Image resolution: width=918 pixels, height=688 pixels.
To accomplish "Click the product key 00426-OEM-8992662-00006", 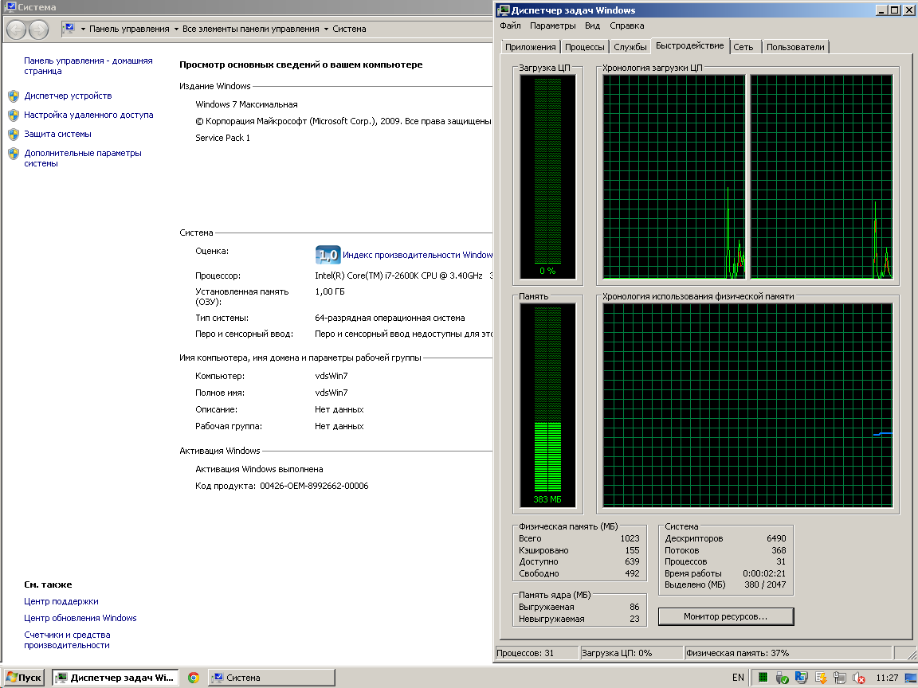I will click(x=314, y=487).
